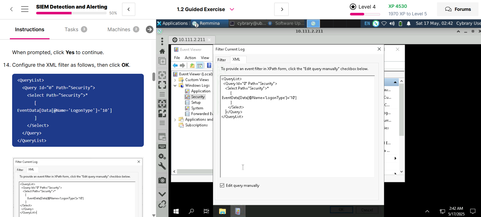Open the Event Viewer File menu
Image resolution: width=481 pixels, height=217 pixels.
pyautogui.click(x=177, y=58)
